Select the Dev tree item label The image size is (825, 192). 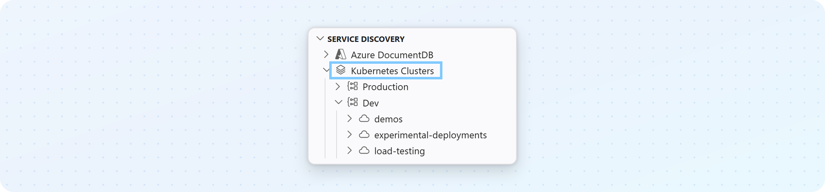(x=371, y=103)
